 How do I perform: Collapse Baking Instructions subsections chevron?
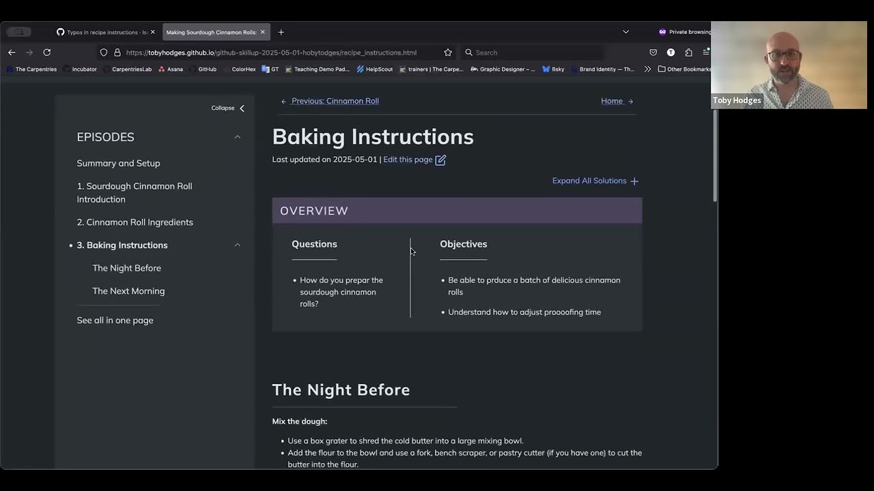238,245
